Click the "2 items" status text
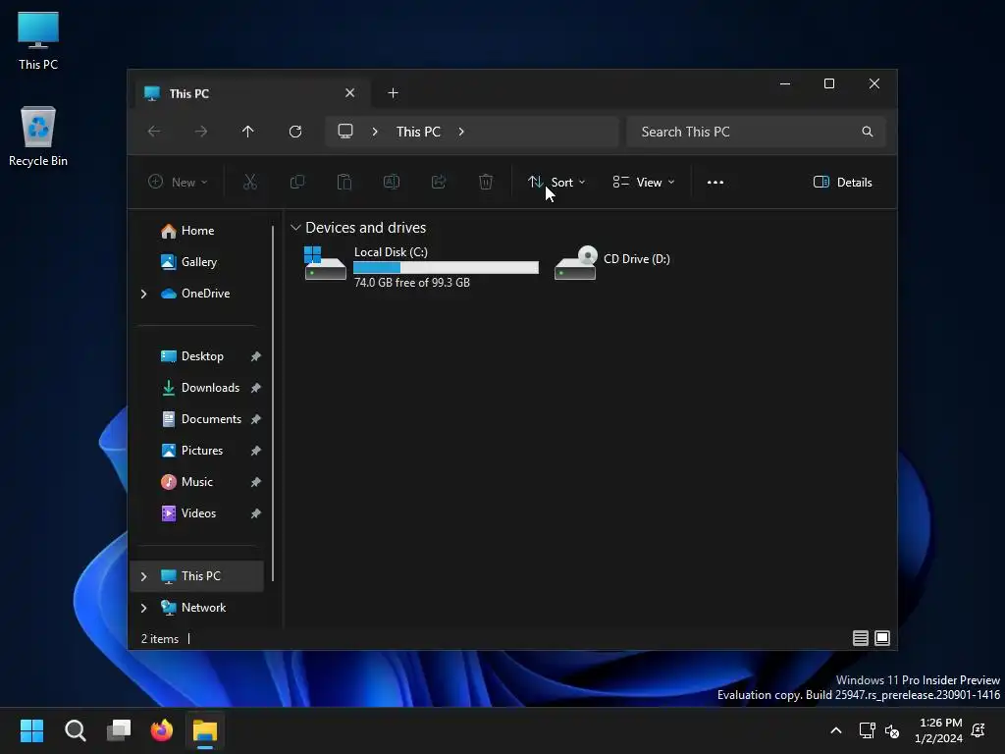The image size is (1005, 754). (160, 639)
